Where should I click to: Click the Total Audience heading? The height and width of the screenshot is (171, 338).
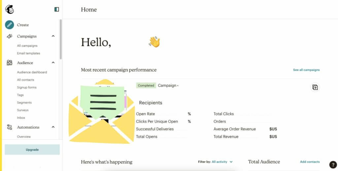[x=264, y=162]
